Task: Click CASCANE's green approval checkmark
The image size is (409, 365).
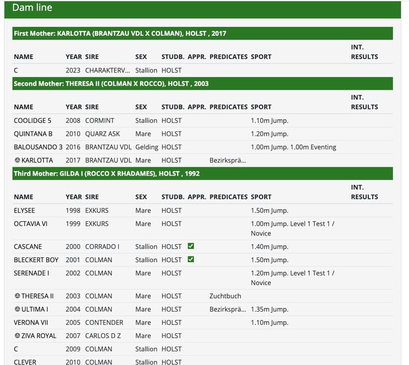Action: click(191, 246)
